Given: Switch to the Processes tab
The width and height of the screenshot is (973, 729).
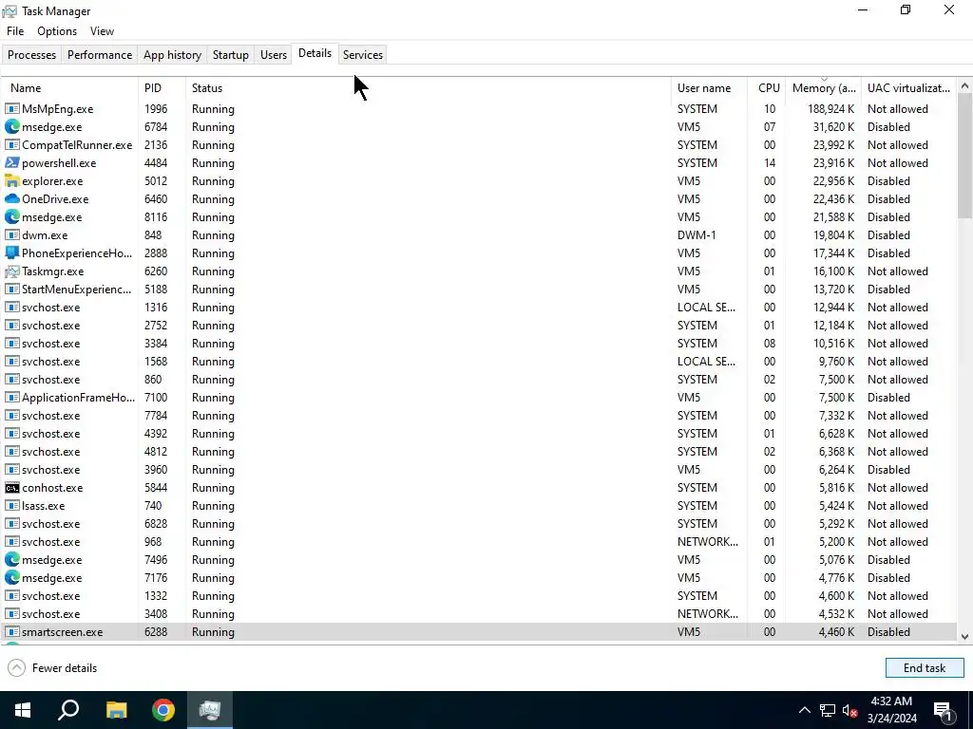Looking at the screenshot, I should point(31,54).
